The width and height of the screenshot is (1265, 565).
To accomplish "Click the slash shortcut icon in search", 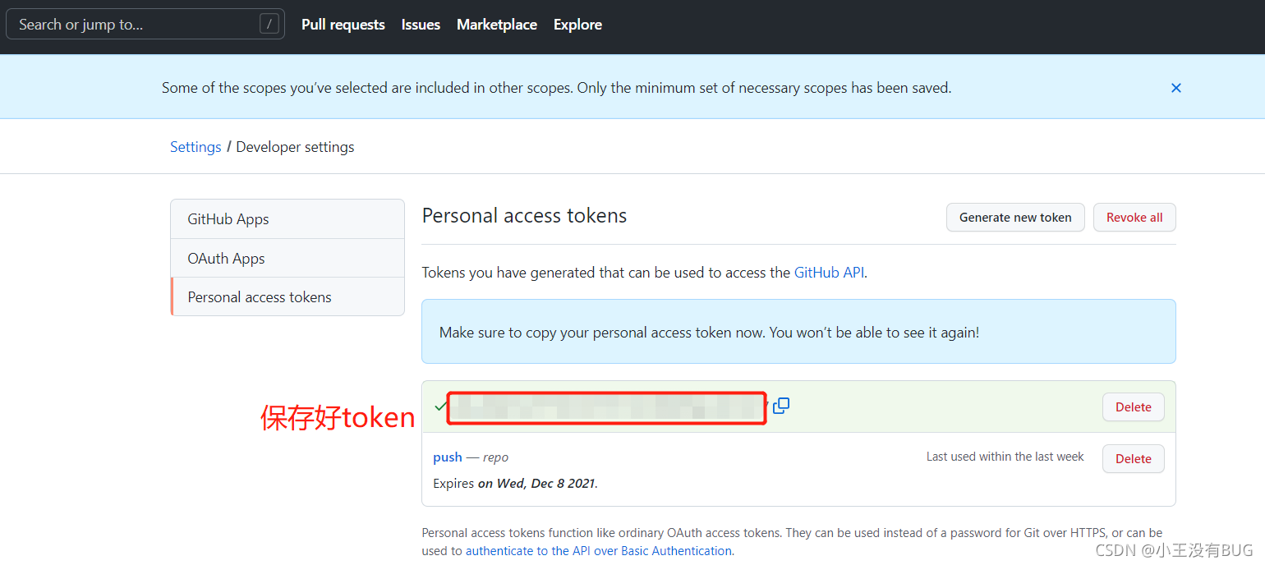I will point(269,24).
